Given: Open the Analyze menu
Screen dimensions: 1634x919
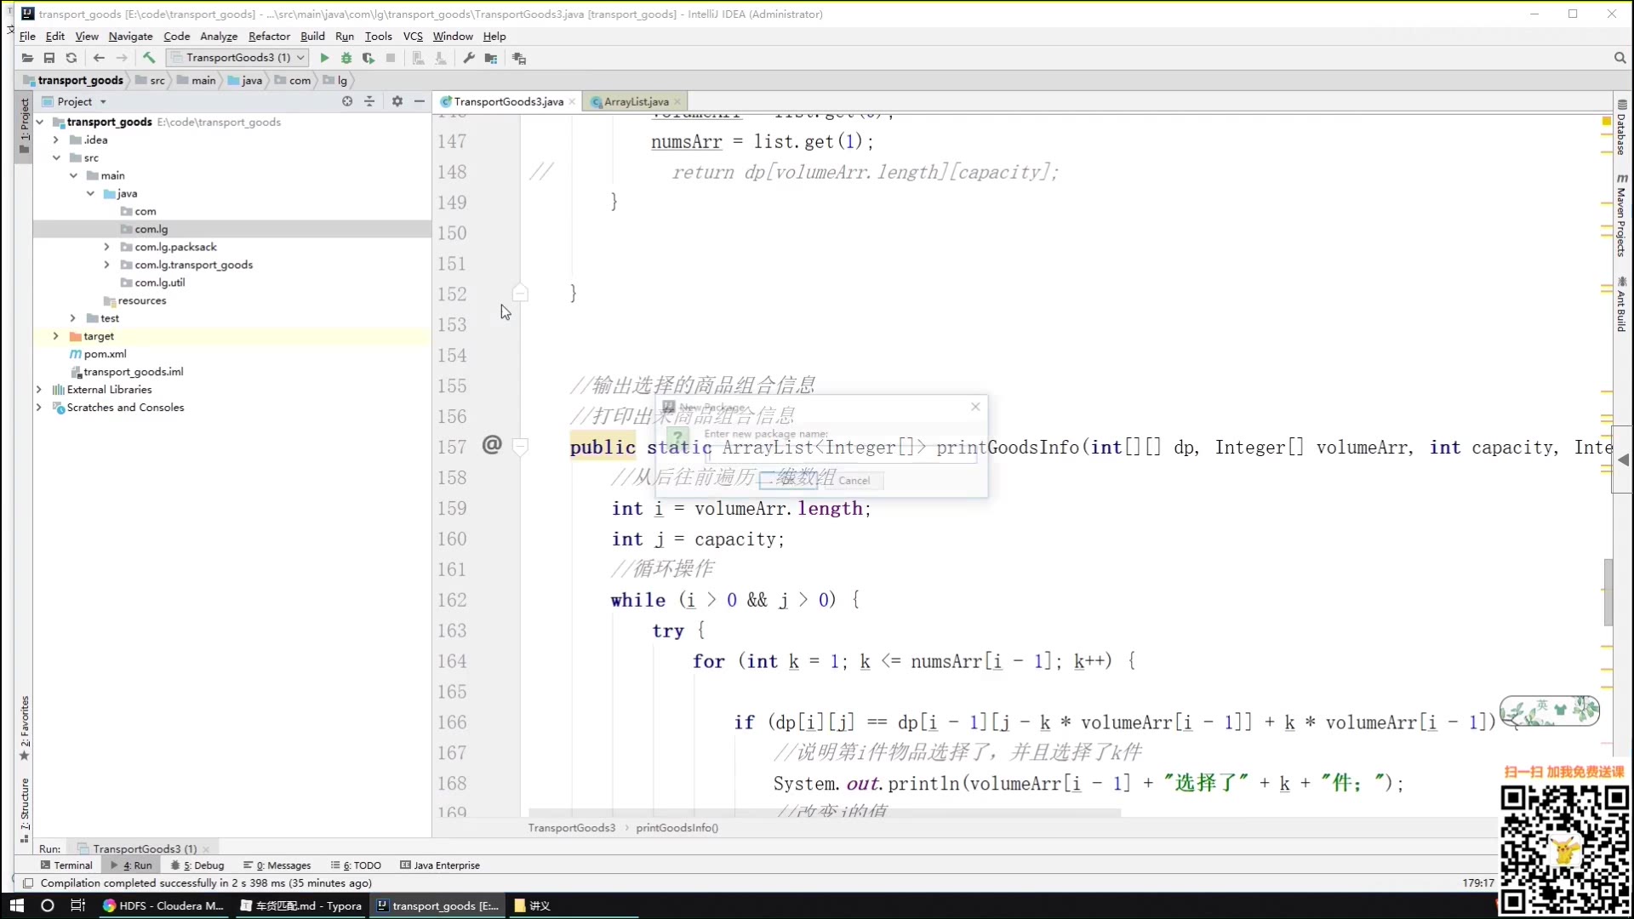Looking at the screenshot, I should click(219, 37).
